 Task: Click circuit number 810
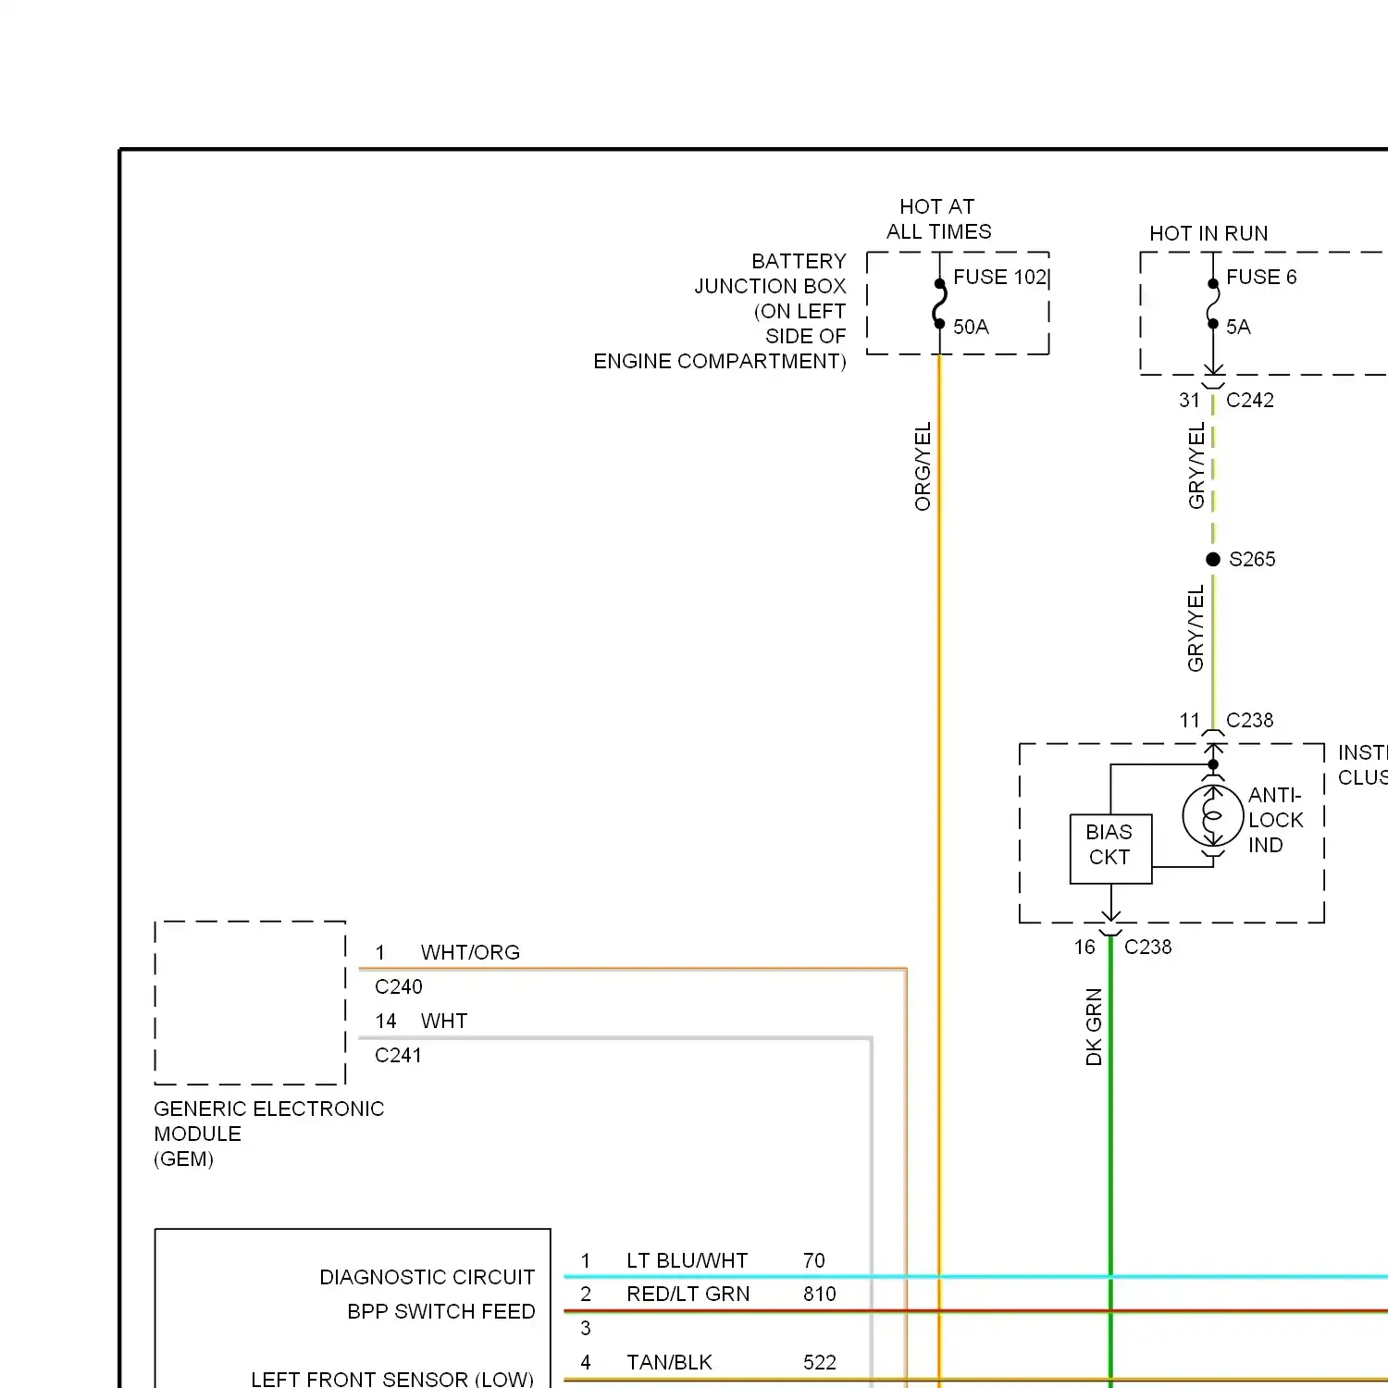[x=819, y=1294]
